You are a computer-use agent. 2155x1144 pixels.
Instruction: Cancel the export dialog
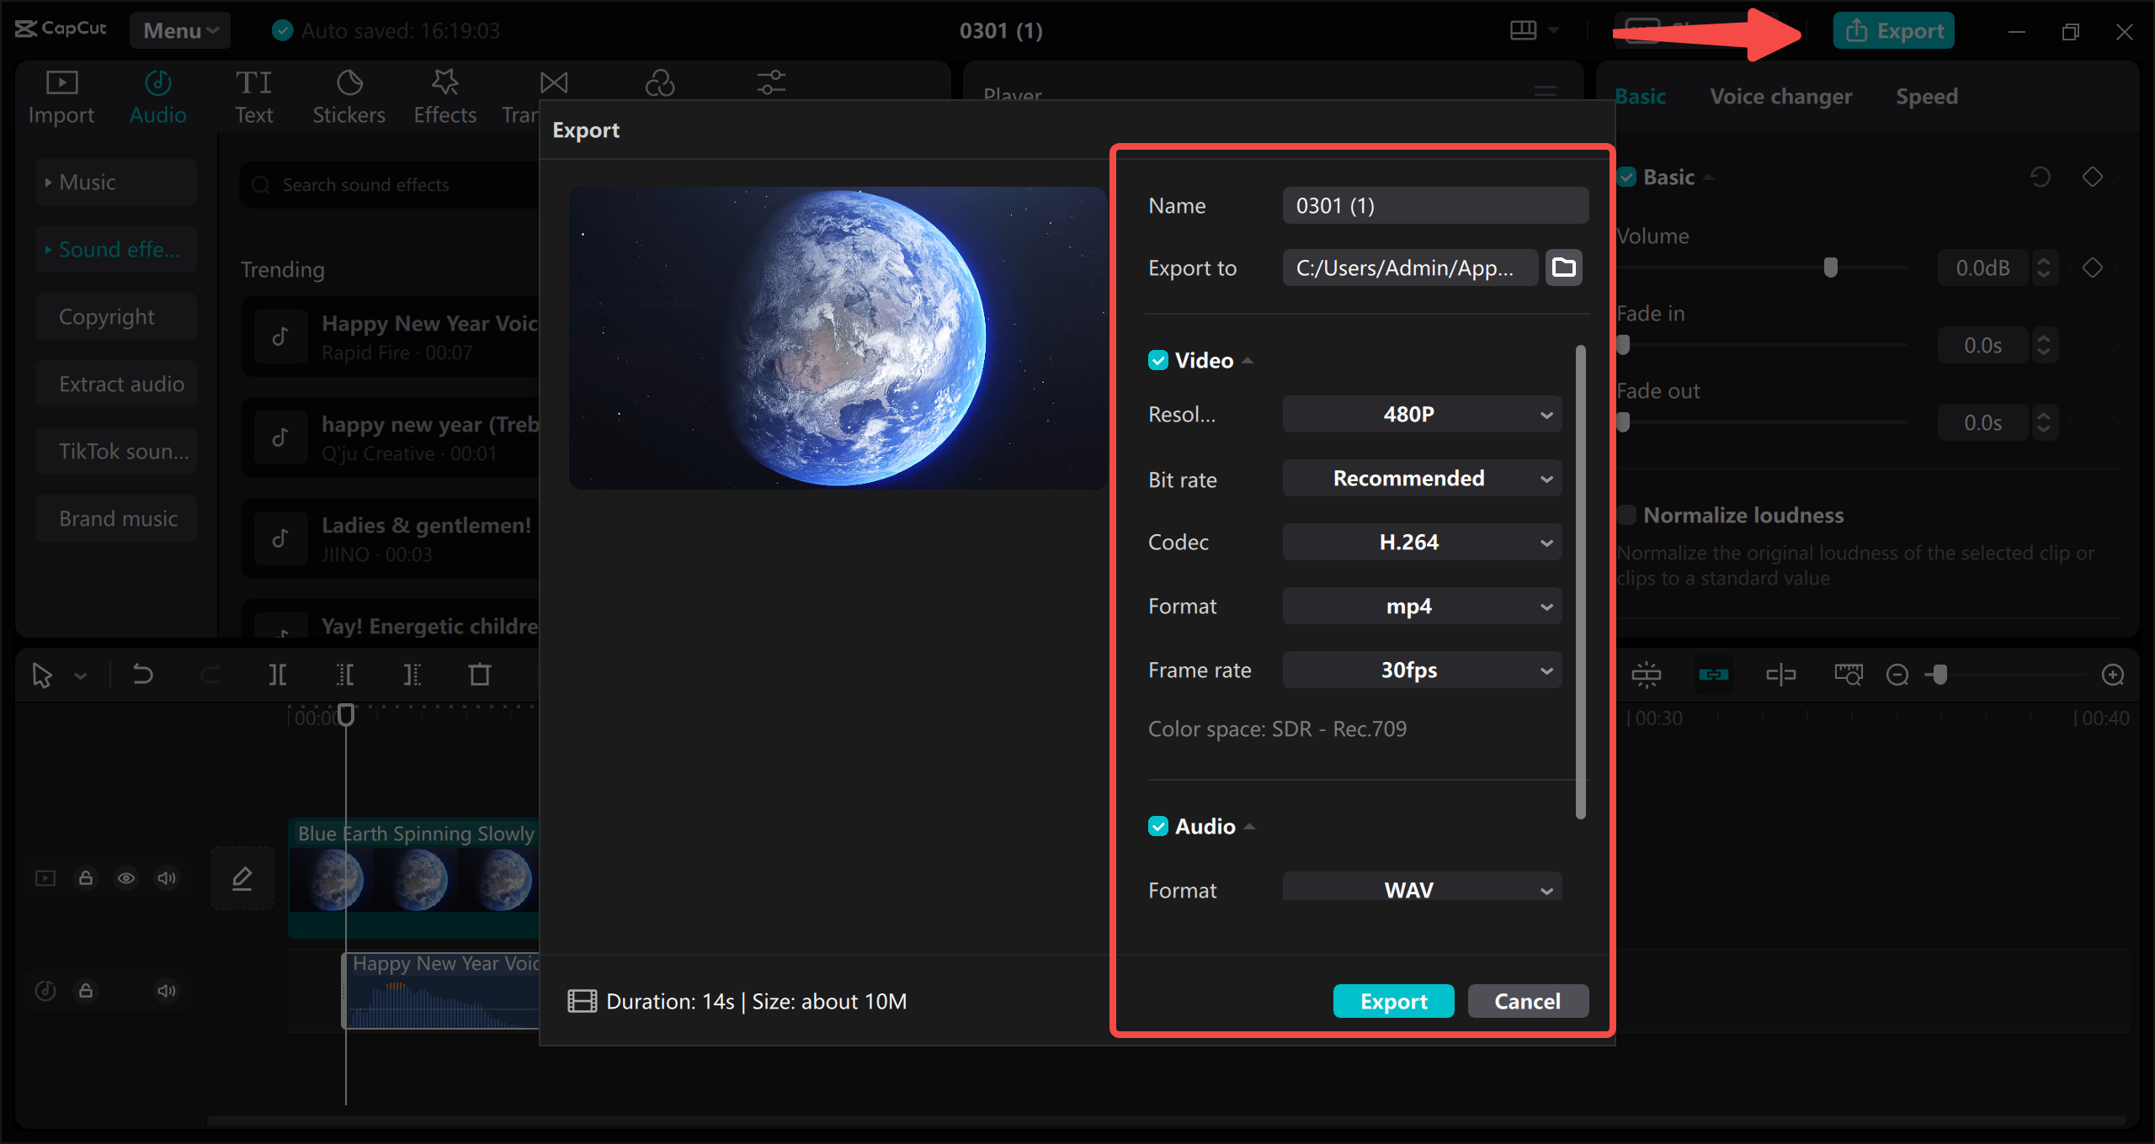pyautogui.click(x=1527, y=1001)
